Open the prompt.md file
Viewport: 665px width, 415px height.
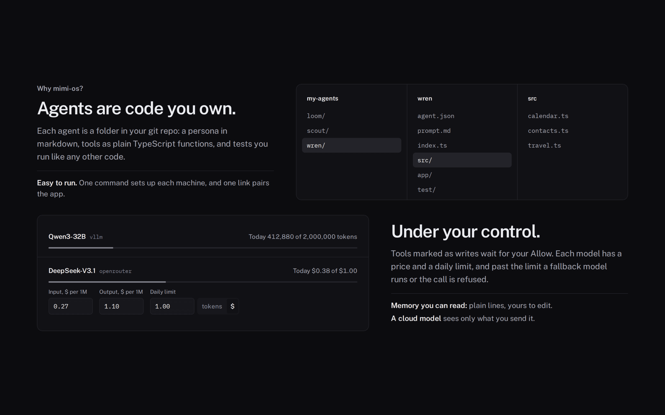462,131
